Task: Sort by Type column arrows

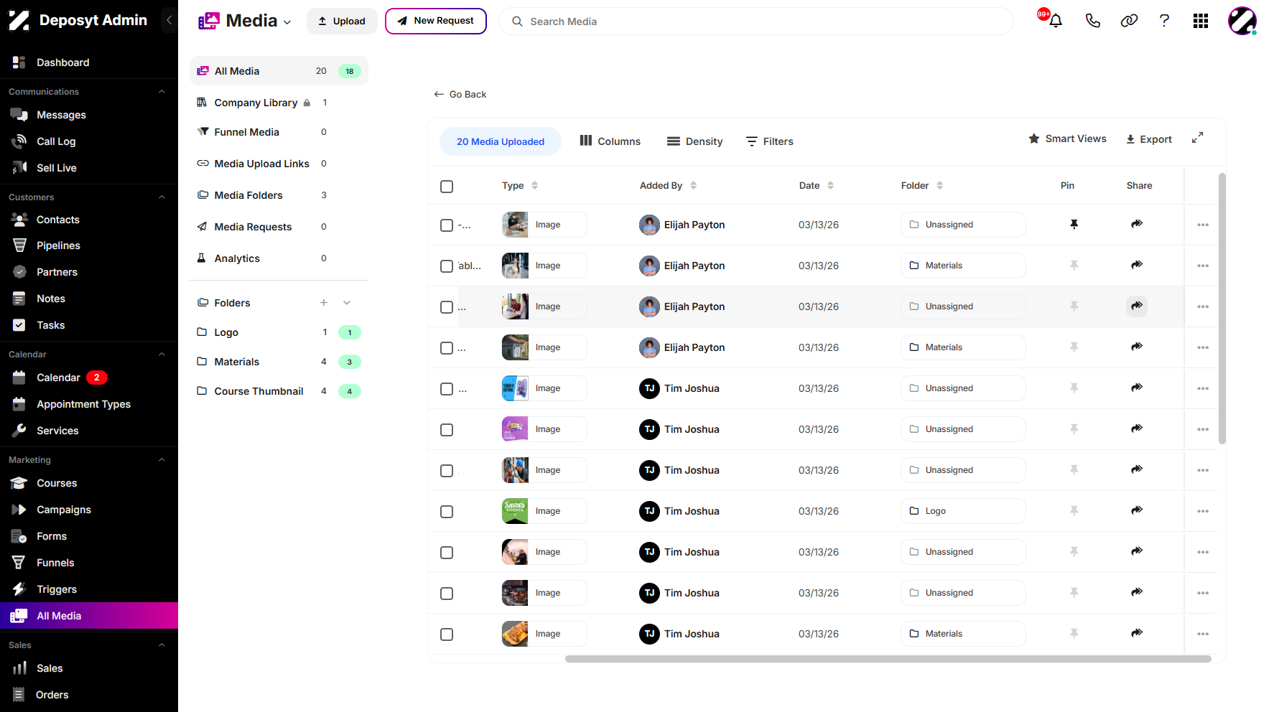Action: tap(535, 185)
